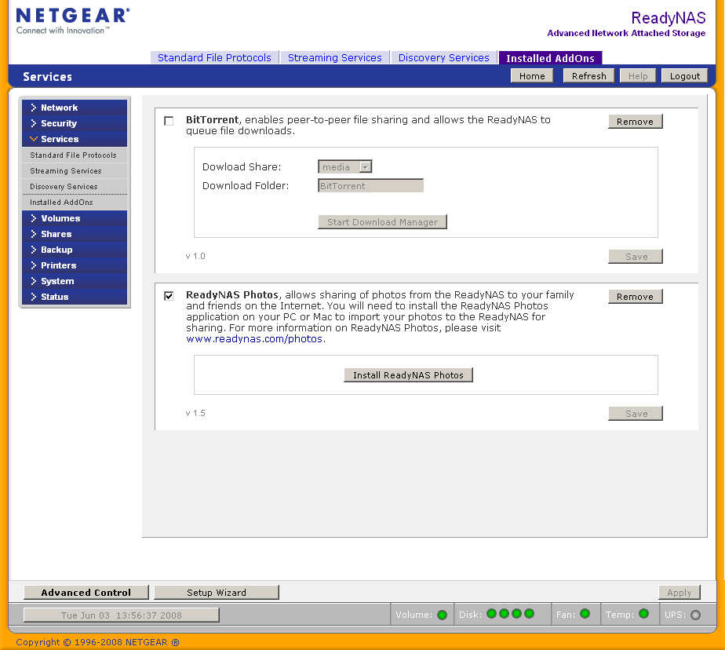Image resolution: width=725 pixels, height=650 pixels.
Task: Remove the ReadyNAS Photos add-on
Action: [x=636, y=297]
